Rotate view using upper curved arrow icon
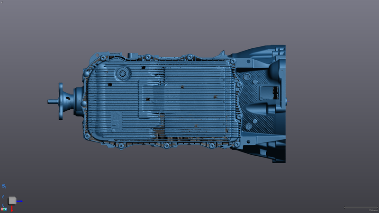Viewport: 379px width, 213px height. [x=3, y=197]
